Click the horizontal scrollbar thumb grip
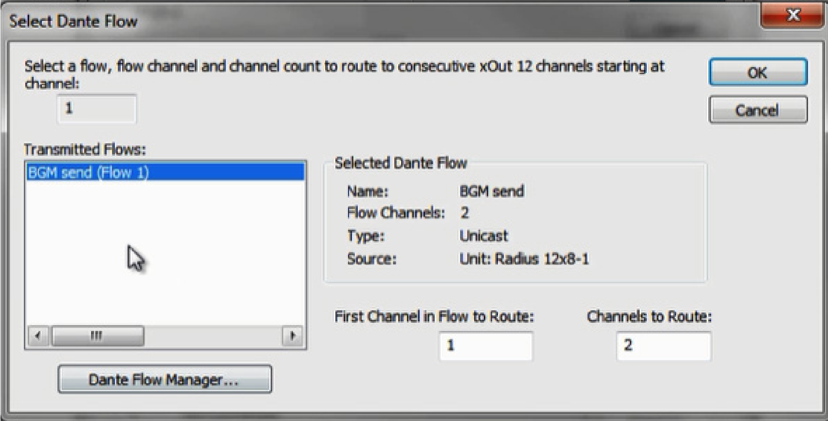Viewport: 828px width, 421px height. click(x=97, y=335)
